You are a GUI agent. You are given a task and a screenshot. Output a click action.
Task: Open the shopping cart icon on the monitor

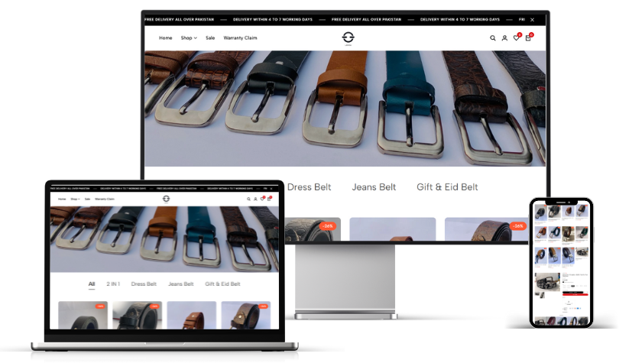(527, 37)
